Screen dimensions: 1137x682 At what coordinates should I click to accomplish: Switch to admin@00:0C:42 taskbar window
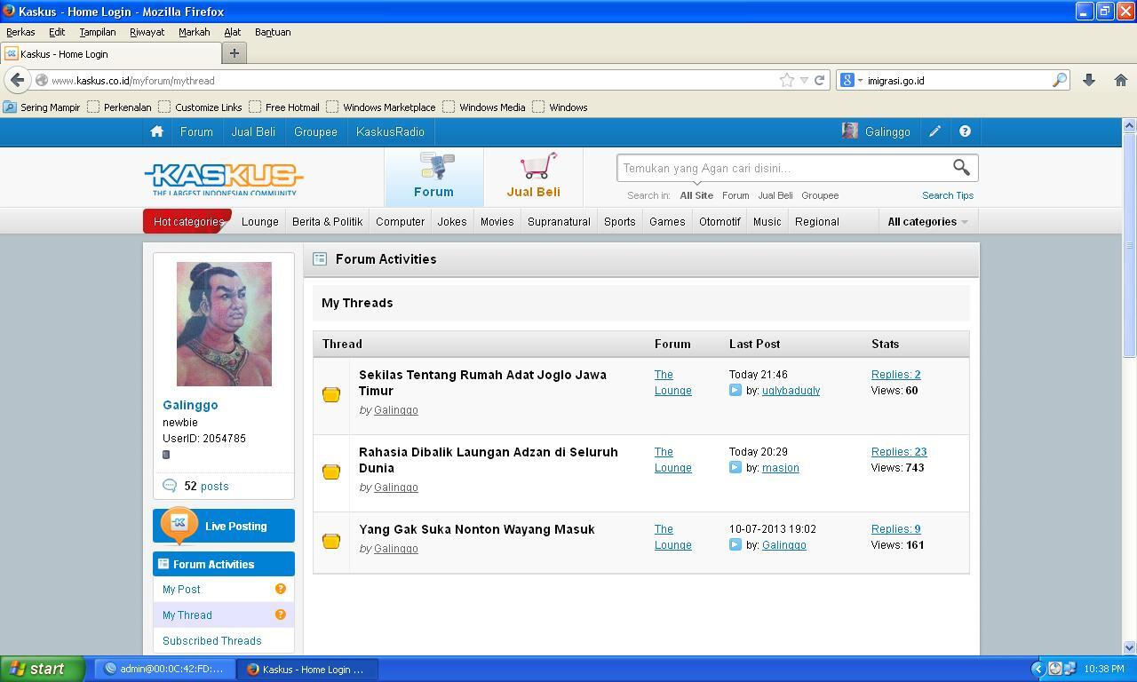(x=164, y=669)
